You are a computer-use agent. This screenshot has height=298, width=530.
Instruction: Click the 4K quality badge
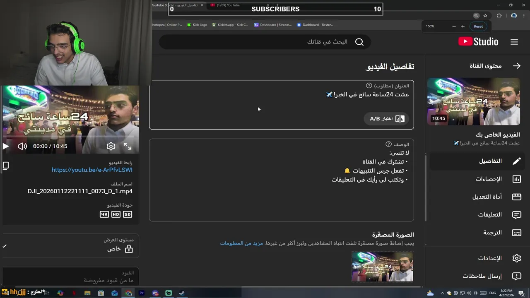point(104,214)
